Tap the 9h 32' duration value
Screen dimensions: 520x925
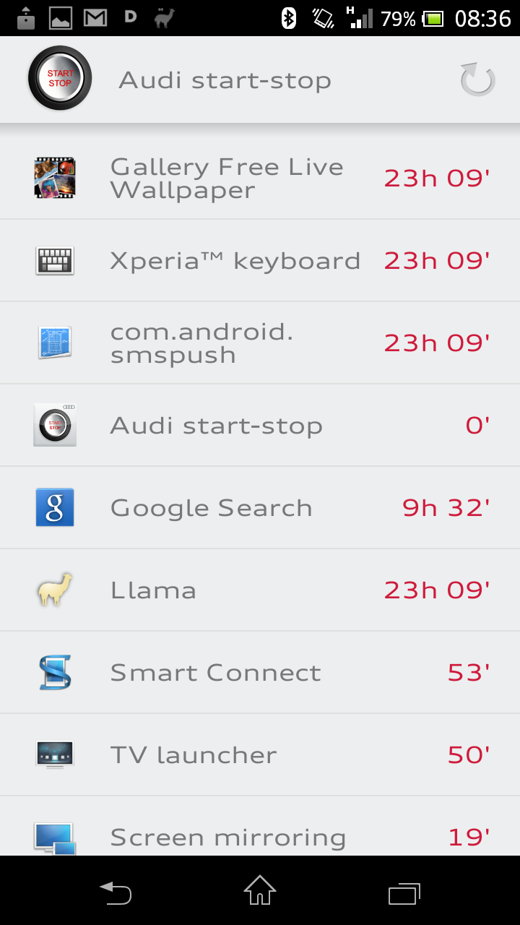[x=446, y=508]
